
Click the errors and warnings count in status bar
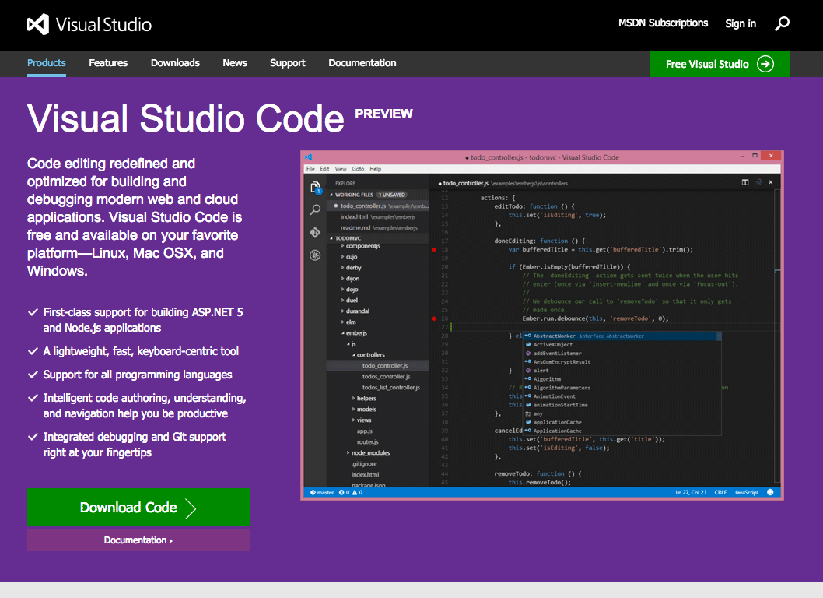[x=351, y=492]
